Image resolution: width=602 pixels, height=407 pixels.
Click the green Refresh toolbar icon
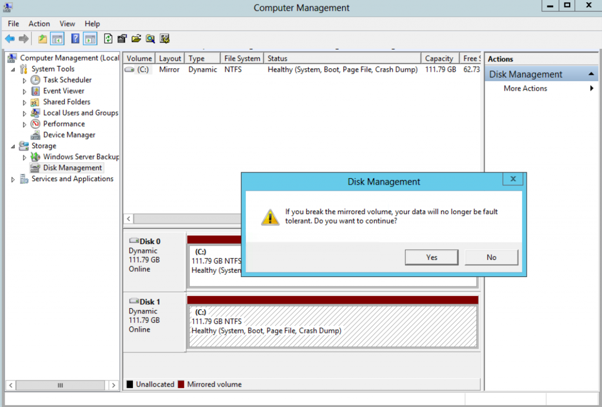[x=108, y=39]
